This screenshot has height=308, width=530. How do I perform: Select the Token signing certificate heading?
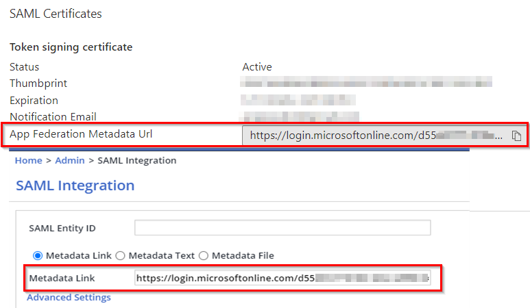71,47
